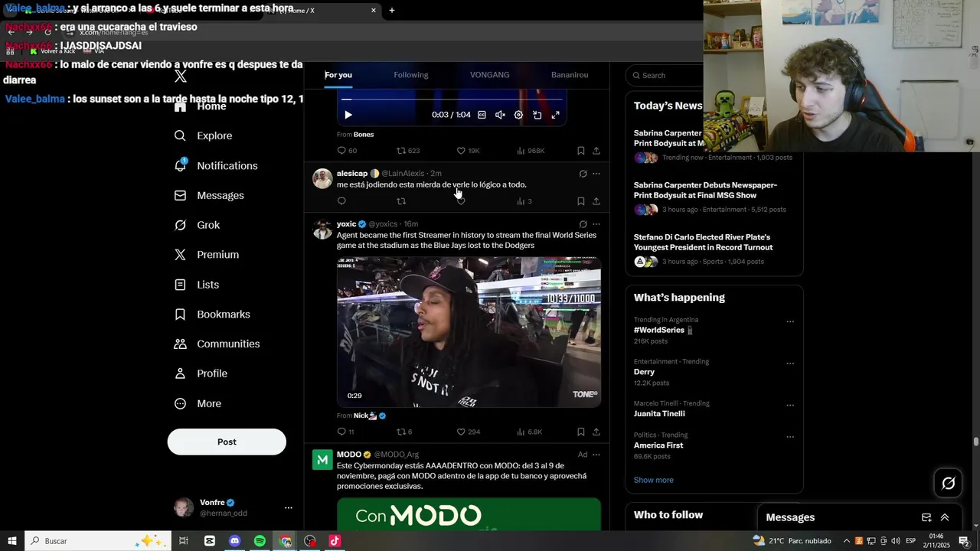Open Bookmarks in sidebar
The image size is (980, 551).
coord(212,315)
